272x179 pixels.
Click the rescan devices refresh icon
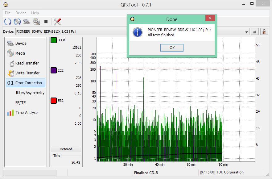(8, 22)
